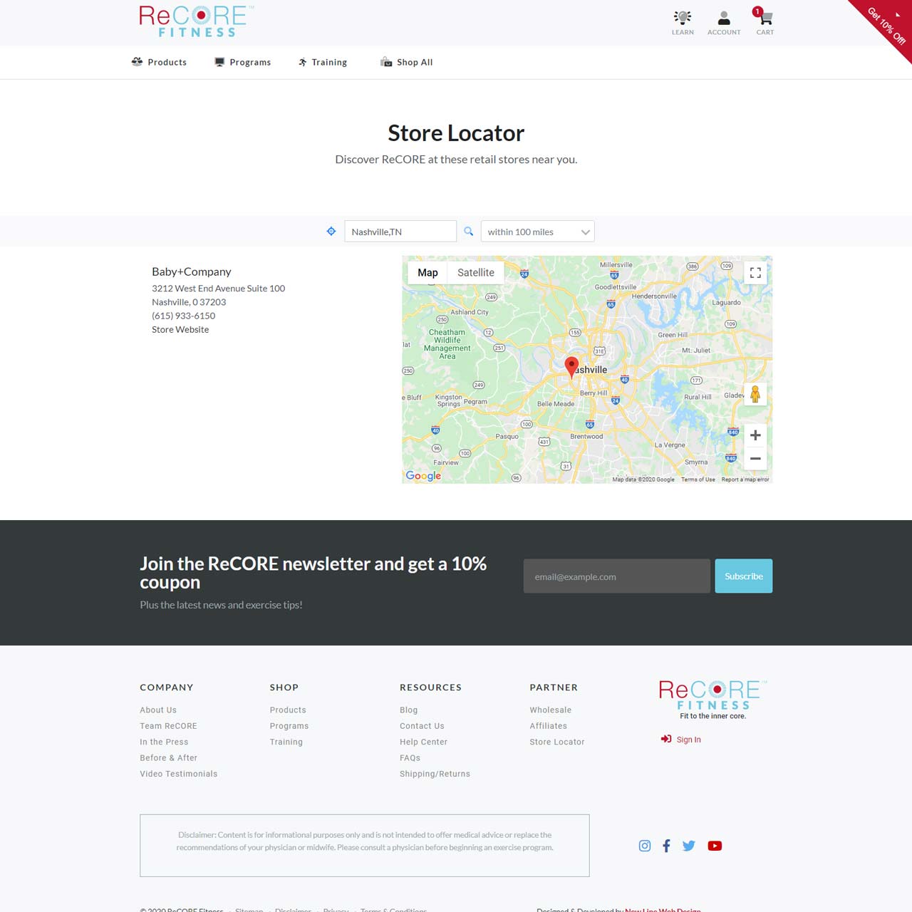Open footer Products link under Shop
The width and height of the screenshot is (912, 912).
tap(288, 710)
